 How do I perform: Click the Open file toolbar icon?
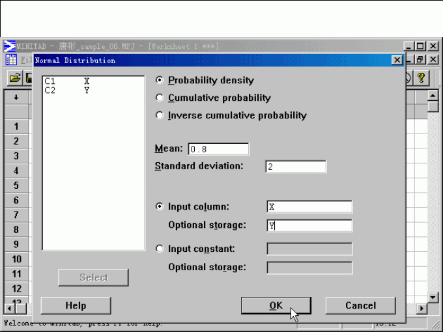(14, 77)
